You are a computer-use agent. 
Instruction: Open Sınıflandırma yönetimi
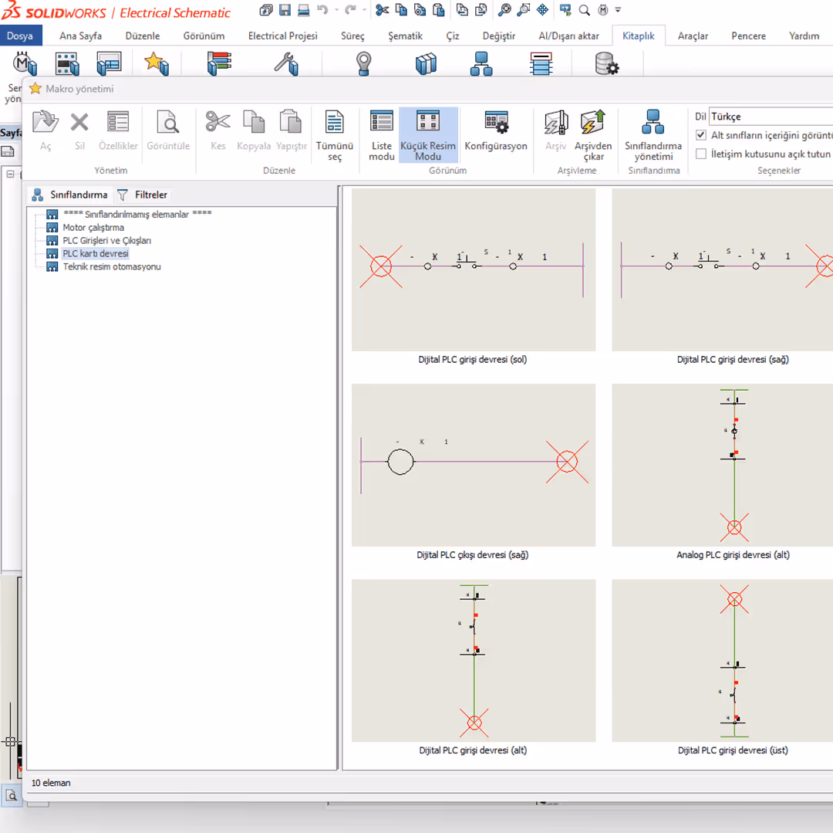653,135
